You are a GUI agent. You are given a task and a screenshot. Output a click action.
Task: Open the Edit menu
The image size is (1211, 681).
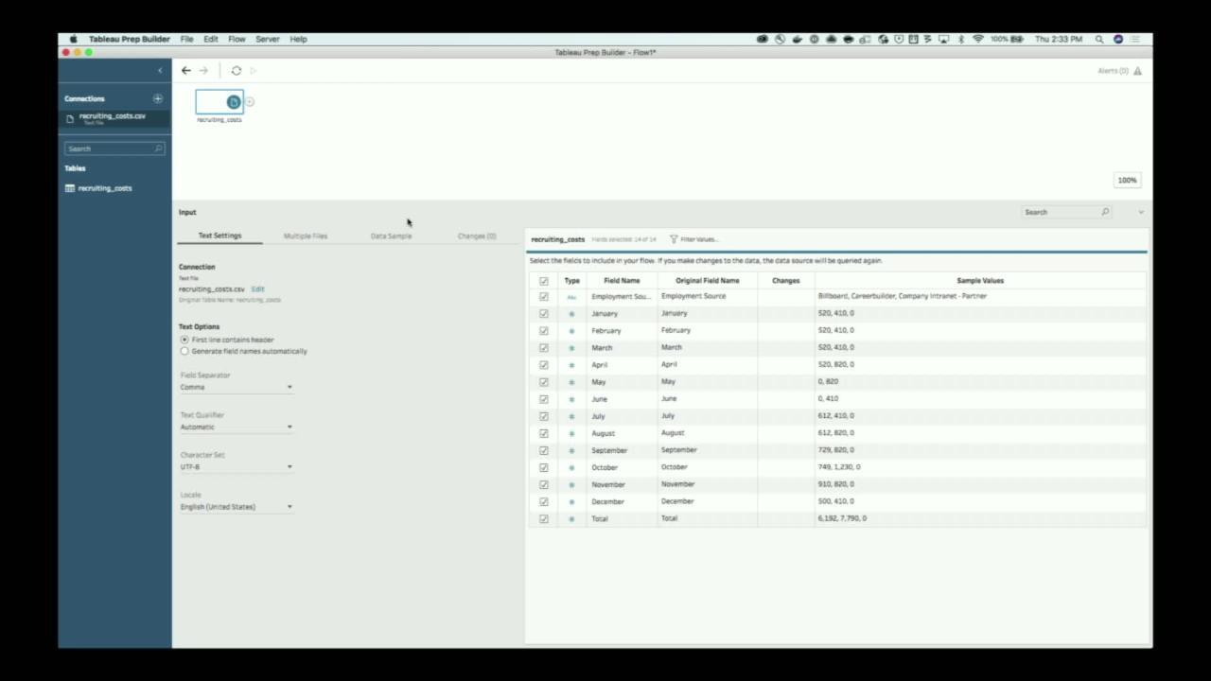click(211, 40)
